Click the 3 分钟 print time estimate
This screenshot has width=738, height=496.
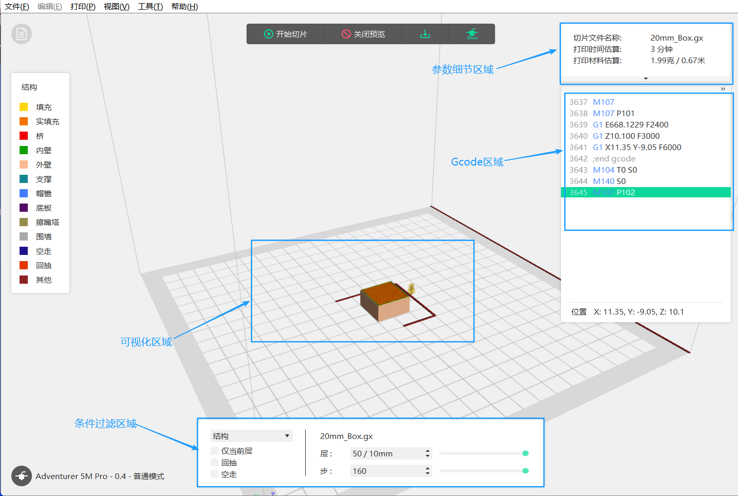661,49
